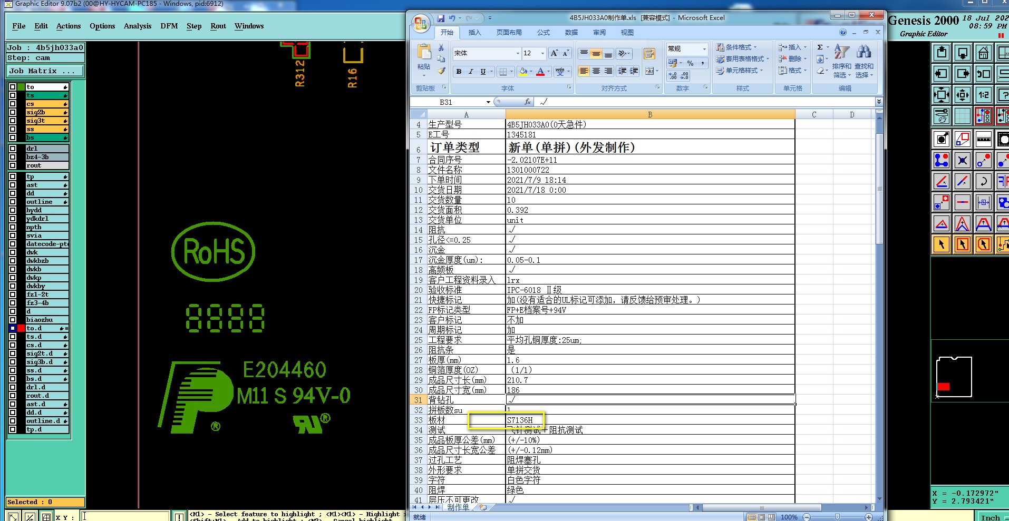
Task: Select the 制作单 sheet tab
Action: (x=458, y=507)
